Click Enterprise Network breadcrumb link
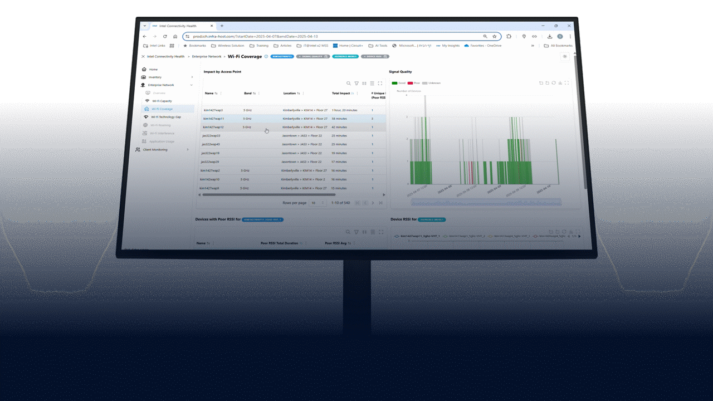 207,56
